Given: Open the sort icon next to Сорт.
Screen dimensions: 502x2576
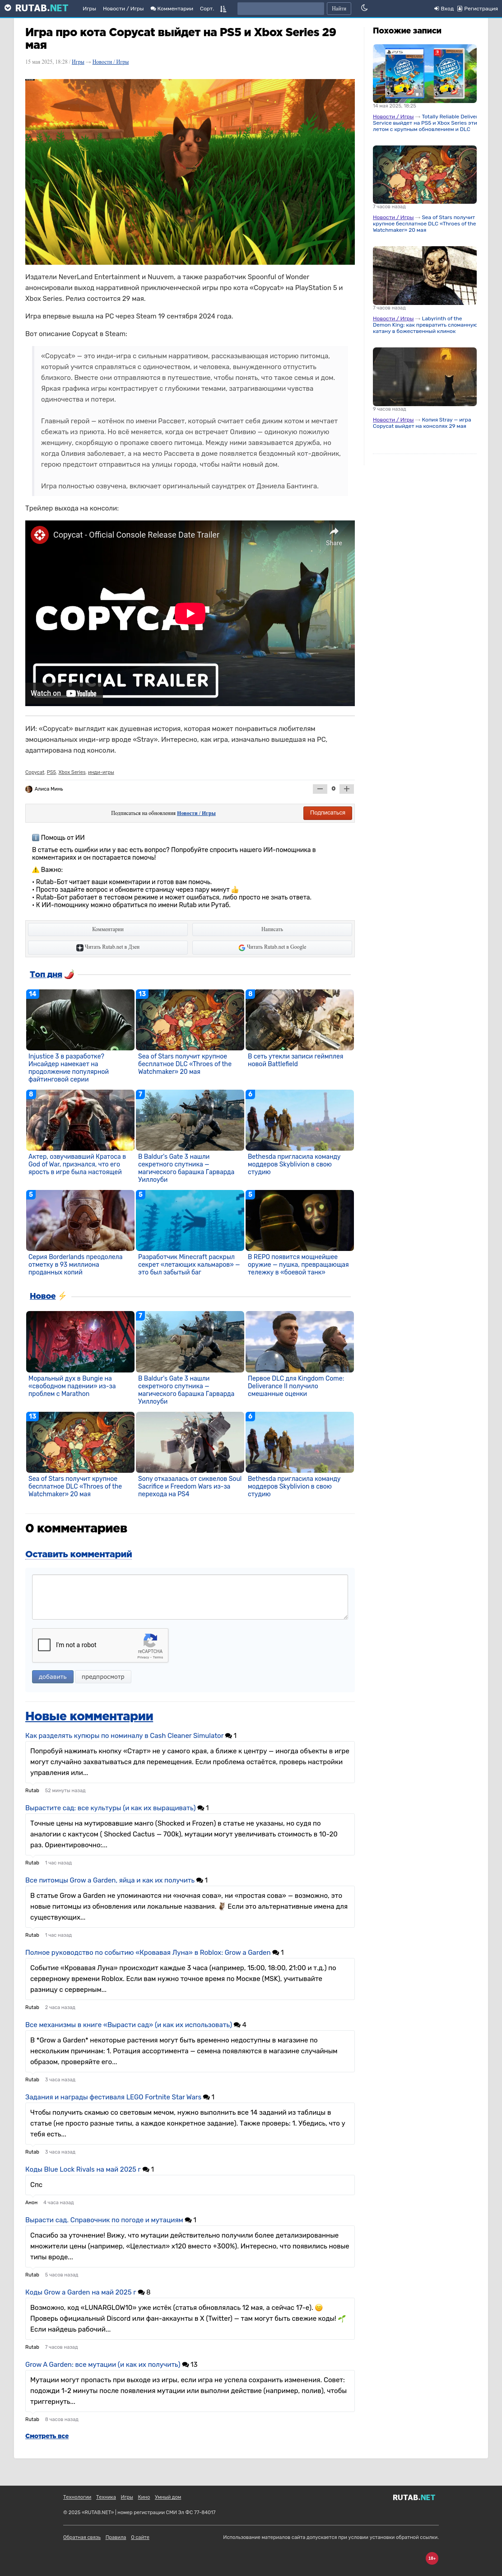Looking at the screenshot, I should [223, 8].
